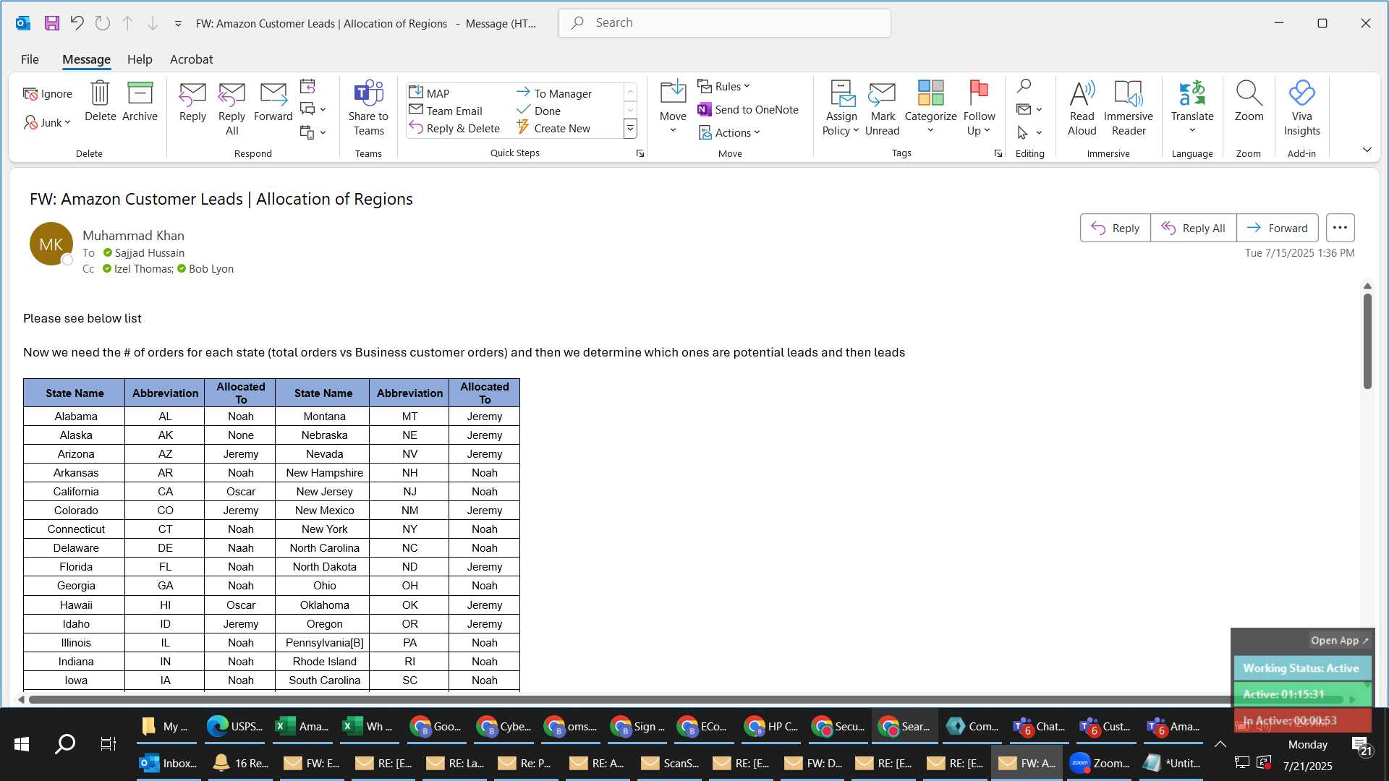Viewport: 1389px width, 781px height.
Task: Mark the message as Unread
Action: (x=882, y=108)
